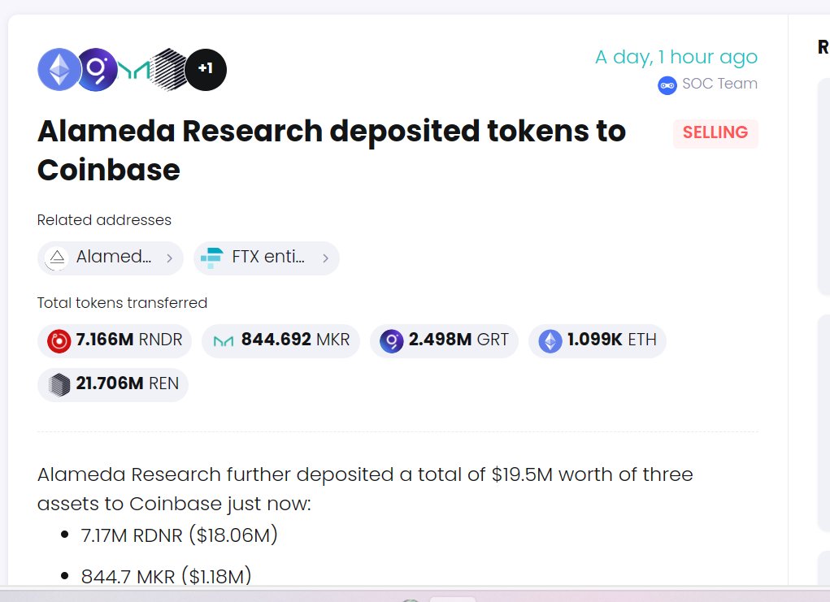Click the REN cube icon beside 21.706M REN
Image resolution: width=830 pixels, height=602 pixels.
click(x=57, y=383)
